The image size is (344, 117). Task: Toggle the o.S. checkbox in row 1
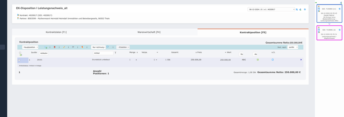pos(273,60)
